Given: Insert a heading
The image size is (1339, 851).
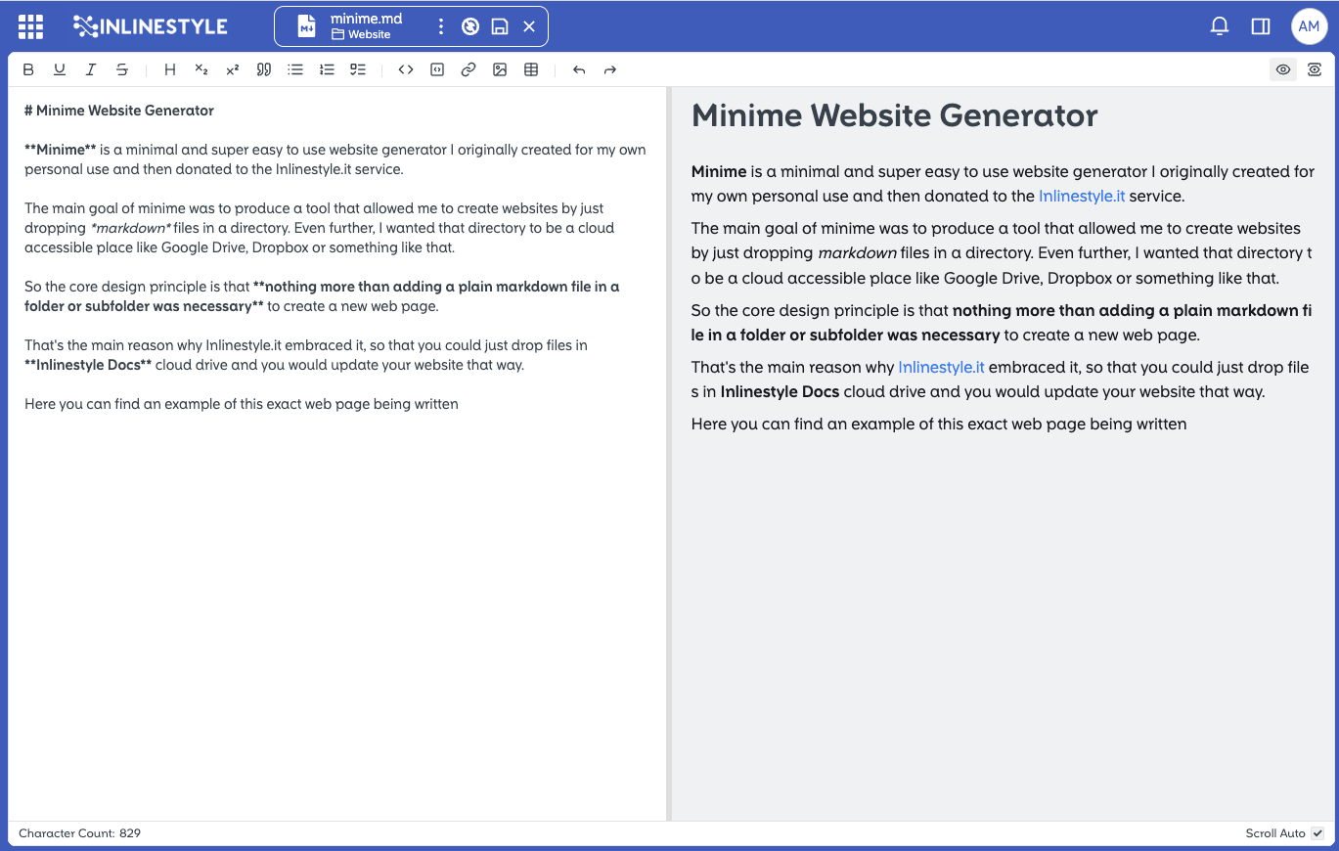Looking at the screenshot, I should tap(170, 69).
